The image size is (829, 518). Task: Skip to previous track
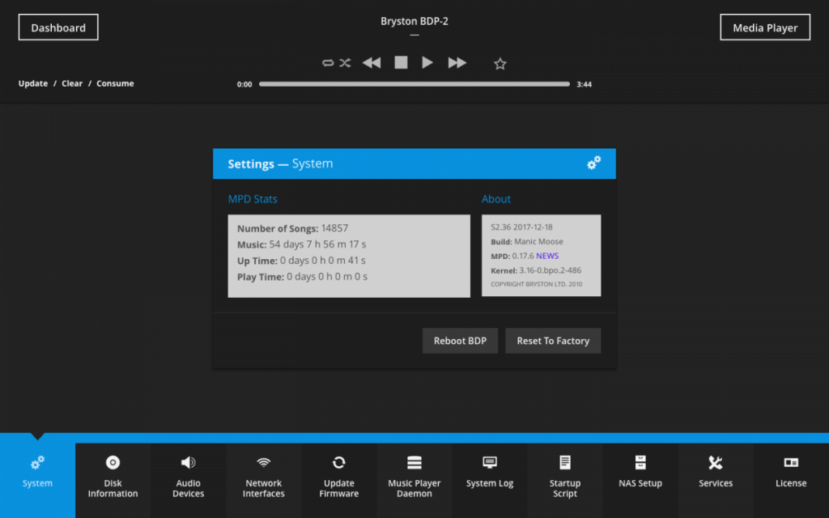pyautogui.click(x=372, y=63)
